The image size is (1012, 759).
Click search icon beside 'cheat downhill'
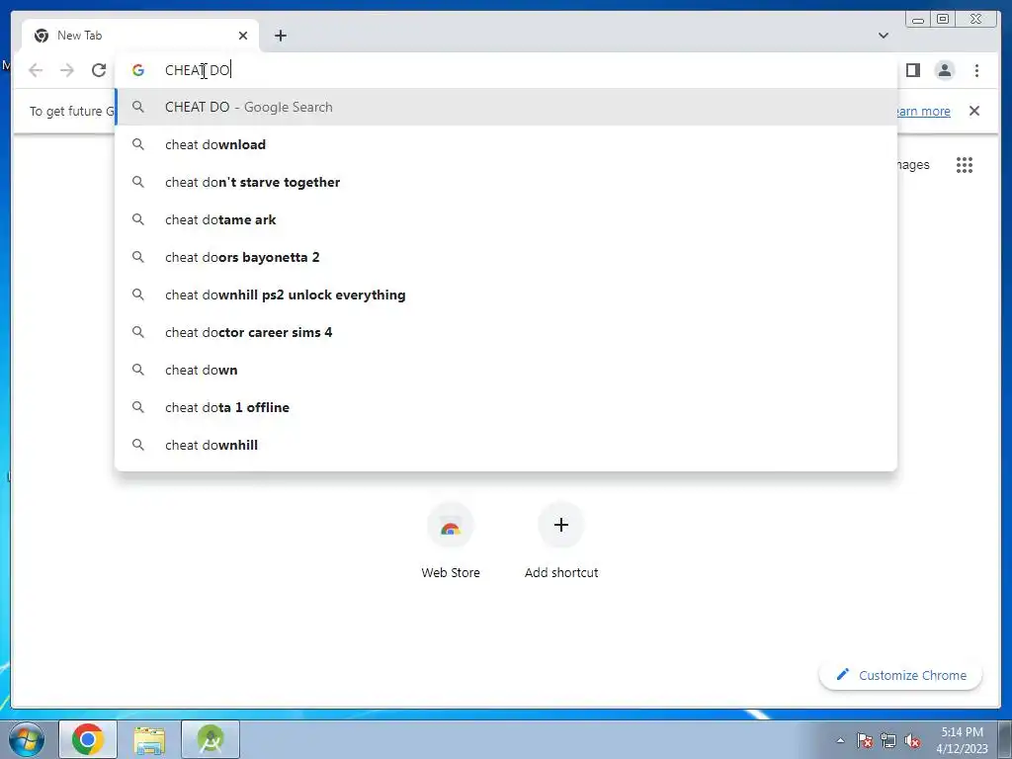click(x=138, y=445)
